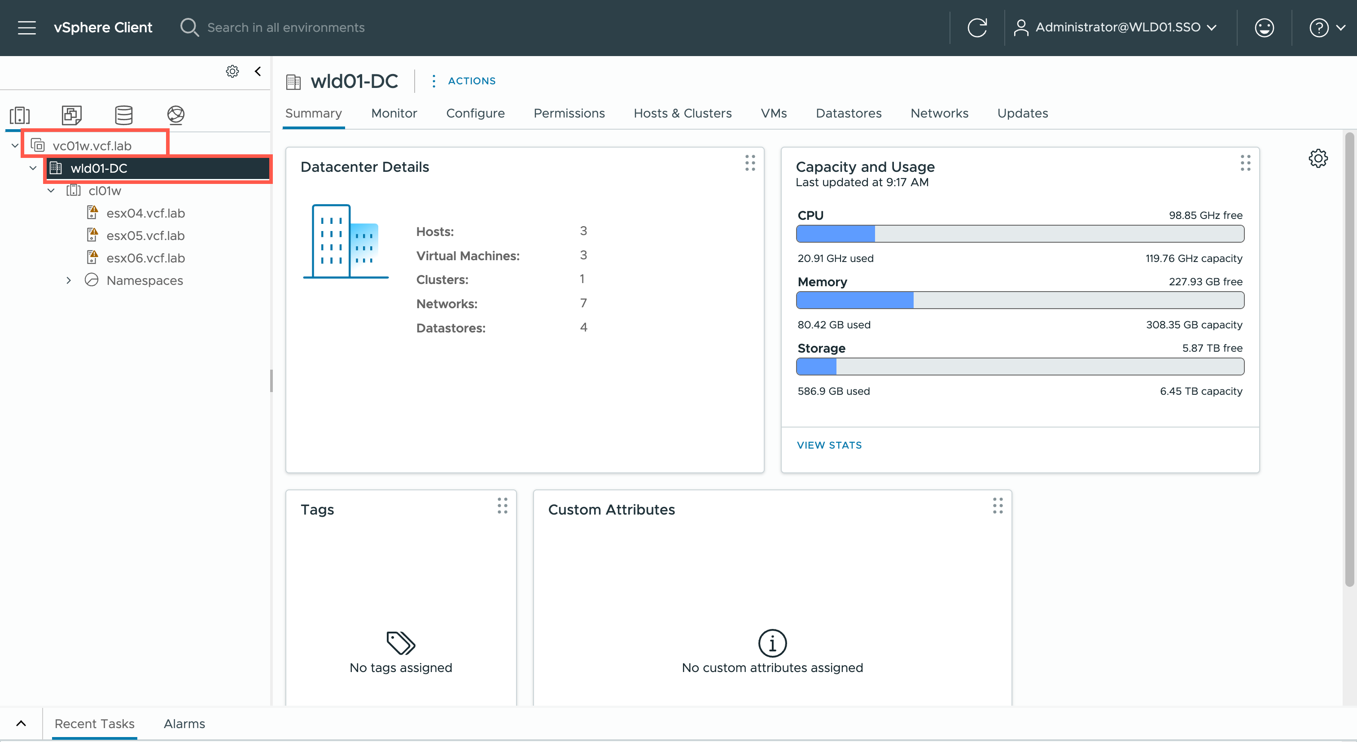Switch to the Datastores tab

tap(848, 113)
